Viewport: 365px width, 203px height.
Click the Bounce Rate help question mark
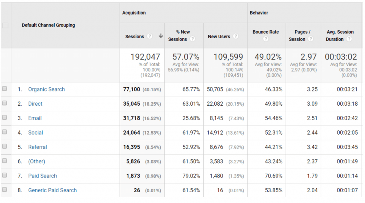(x=266, y=39)
